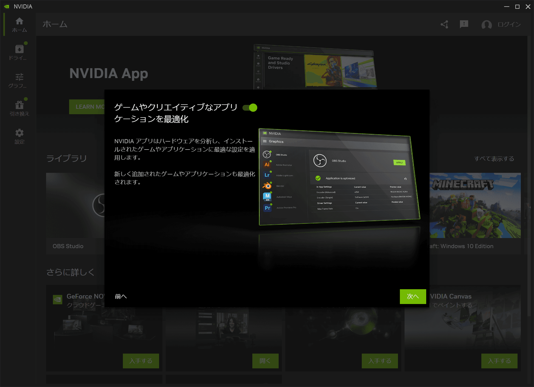Click the share icon in header
This screenshot has width=534, height=387.
click(445, 24)
